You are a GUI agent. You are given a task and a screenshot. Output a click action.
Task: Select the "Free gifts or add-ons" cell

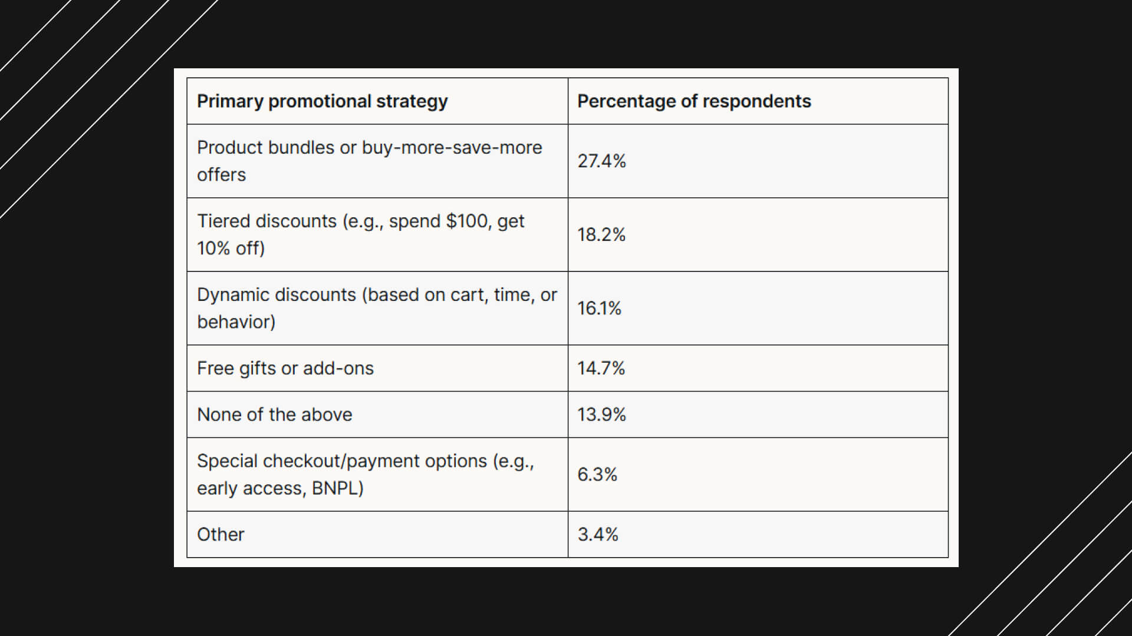285,368
